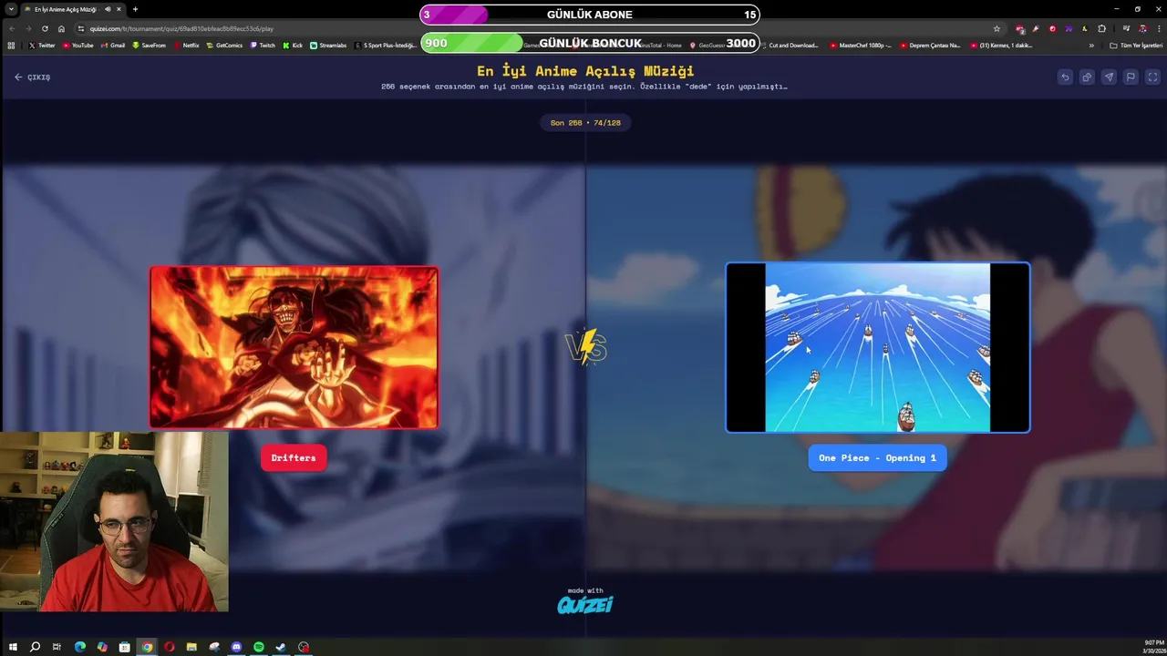The image size is (1167, 656).
Task: Open the apps grid in bookmarks bar
Action: (x=11, y=45)
